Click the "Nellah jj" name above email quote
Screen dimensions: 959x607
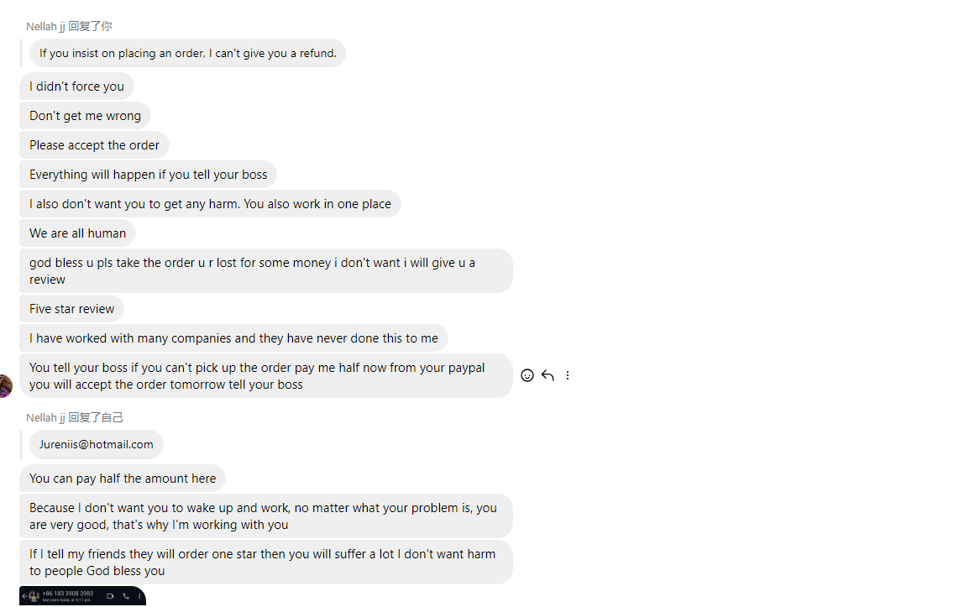tap(45, 417)
